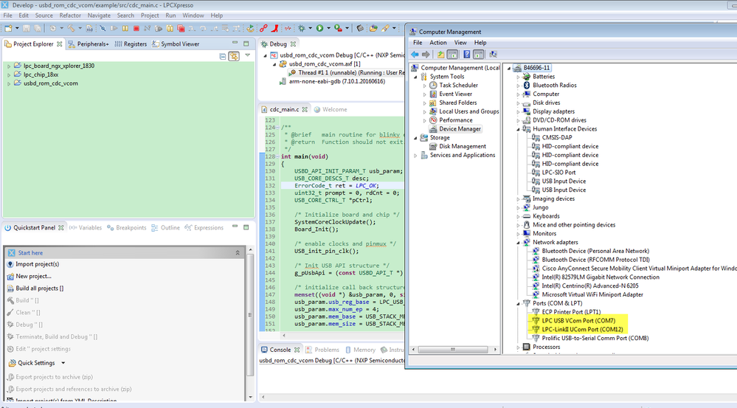Expand the lpc_chip_18xx project tree
Viewport: 737px width, 408px height.
pos(9,75)
